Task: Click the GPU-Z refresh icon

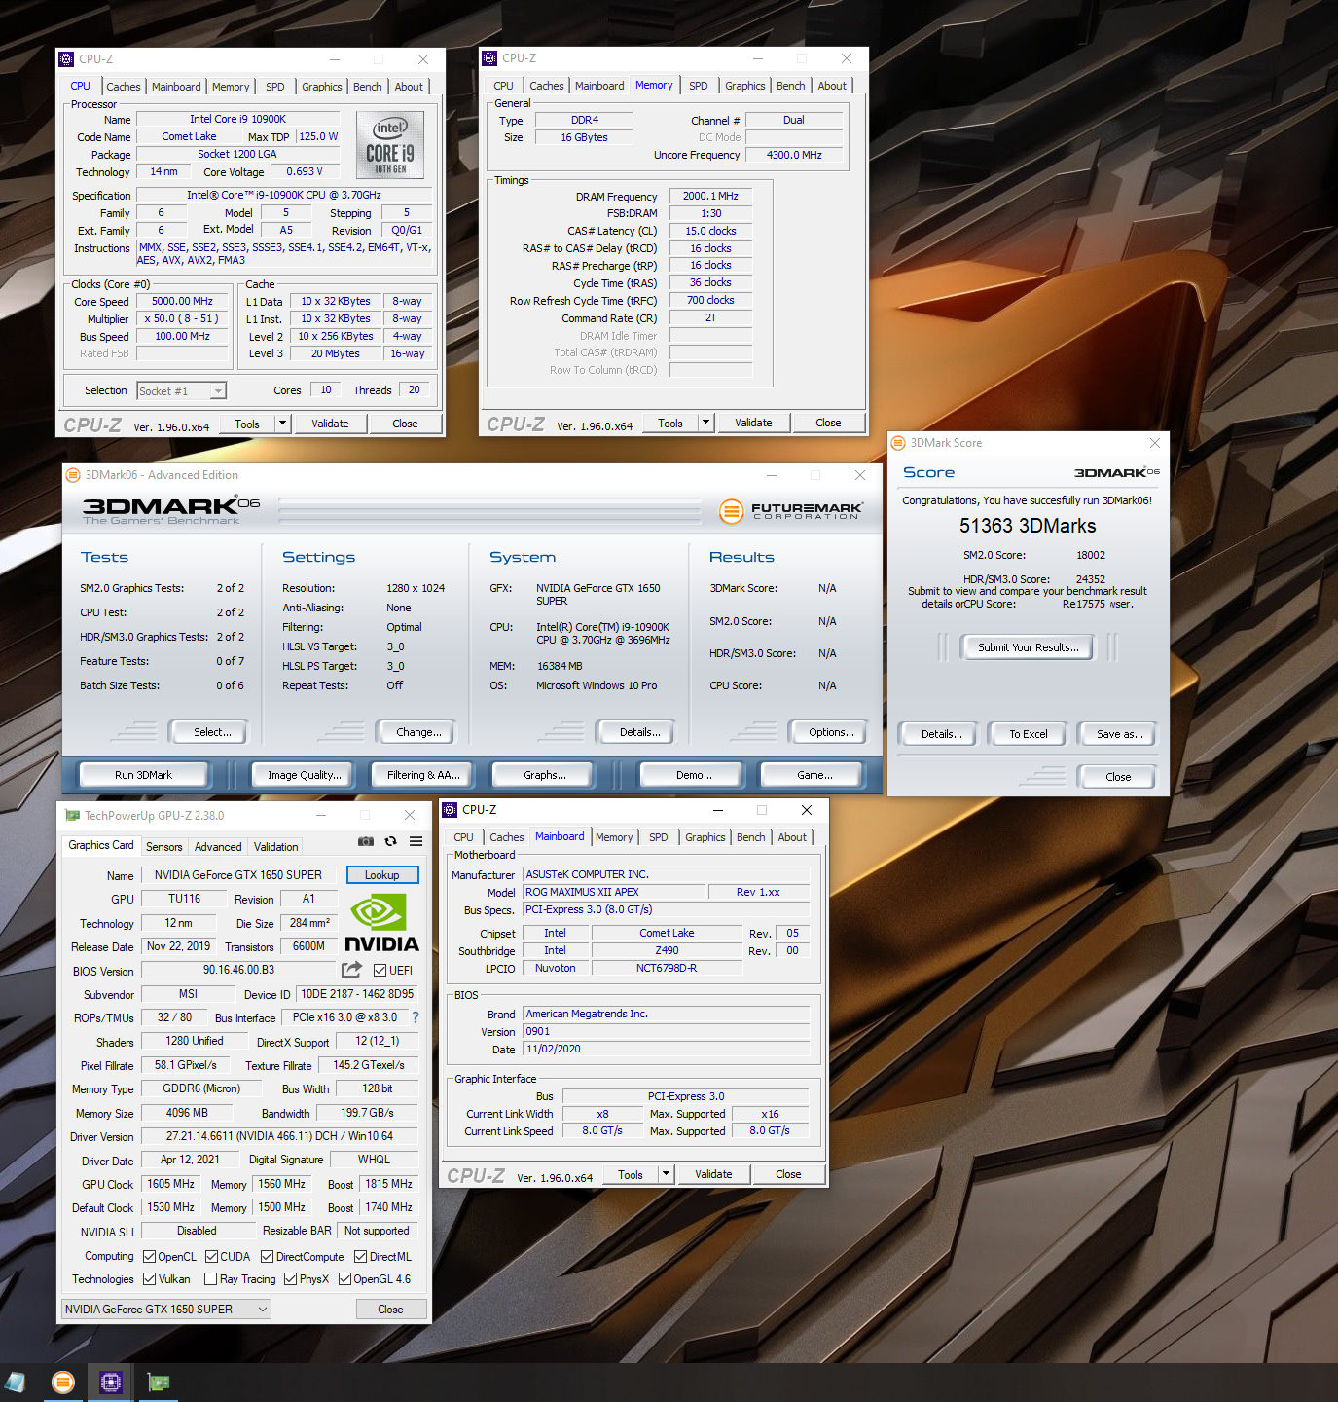Action: [x=390, y=841]
